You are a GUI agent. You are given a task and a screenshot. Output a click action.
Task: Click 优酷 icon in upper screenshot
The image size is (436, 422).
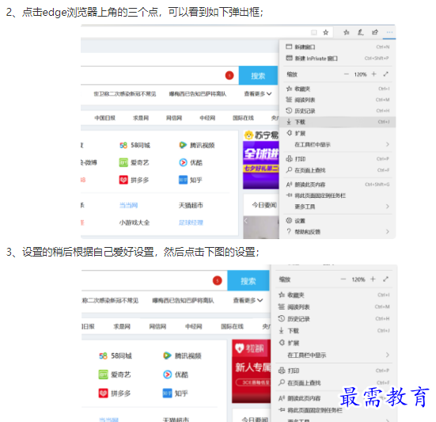(183, 162)
